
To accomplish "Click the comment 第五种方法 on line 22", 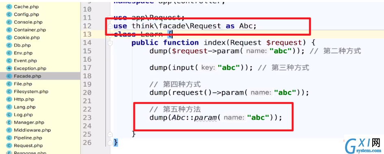I will tap(182, 109).
